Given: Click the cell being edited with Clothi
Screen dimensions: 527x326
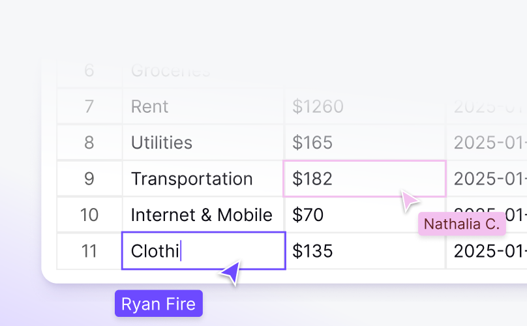Looking at the screenshot, I should [203, 251].
